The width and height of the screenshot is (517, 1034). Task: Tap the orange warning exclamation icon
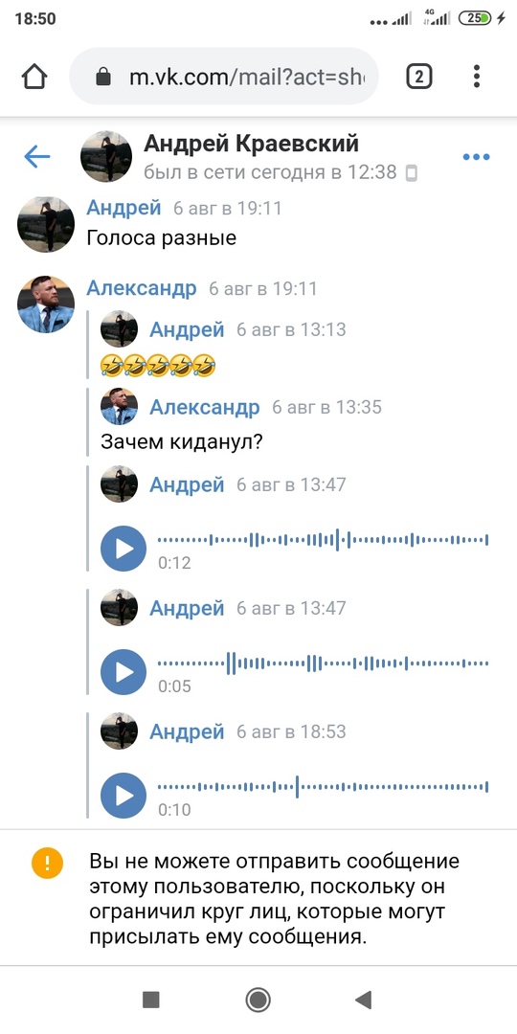coord(48,864)
